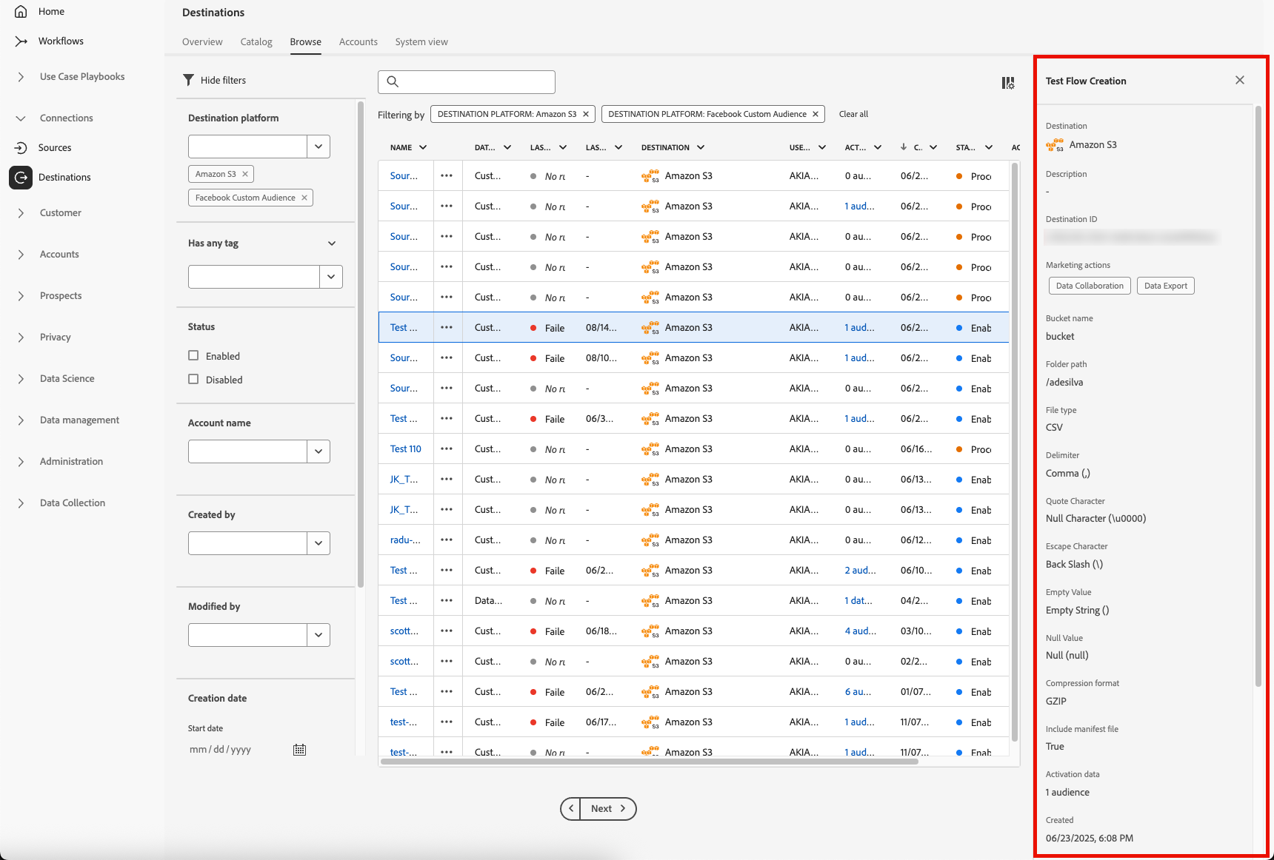
Task: Close the Test Flow Creation panel
Action: pos(1240,80)
